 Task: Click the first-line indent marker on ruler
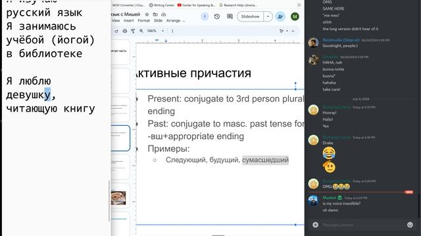click(x=157, y=40)
